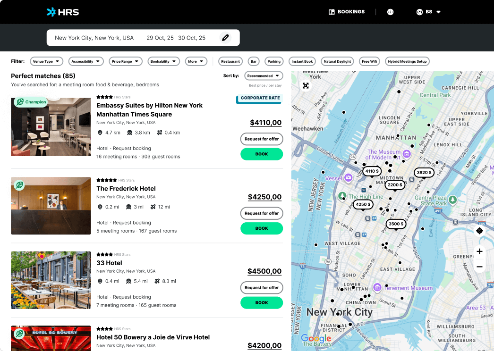Open the Embassy Suites hotel thumbnail

click(x=51, y=126)
